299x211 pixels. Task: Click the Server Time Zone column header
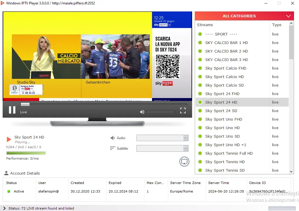pos(185,183)
